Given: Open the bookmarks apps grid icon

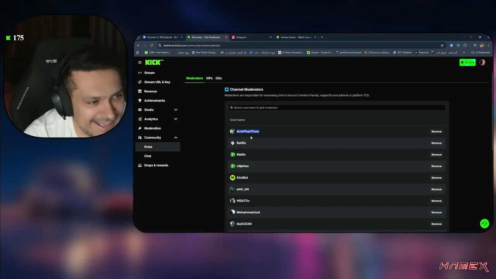Looking at the screenshot, I should click(x=138, y=53).
